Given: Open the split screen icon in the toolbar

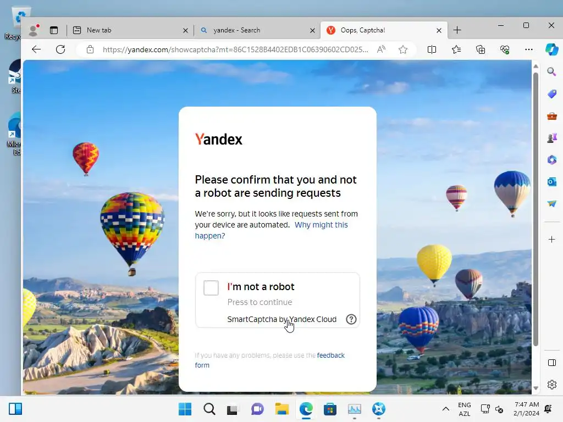Looking at the screenshot, I should tap(432, 49).
